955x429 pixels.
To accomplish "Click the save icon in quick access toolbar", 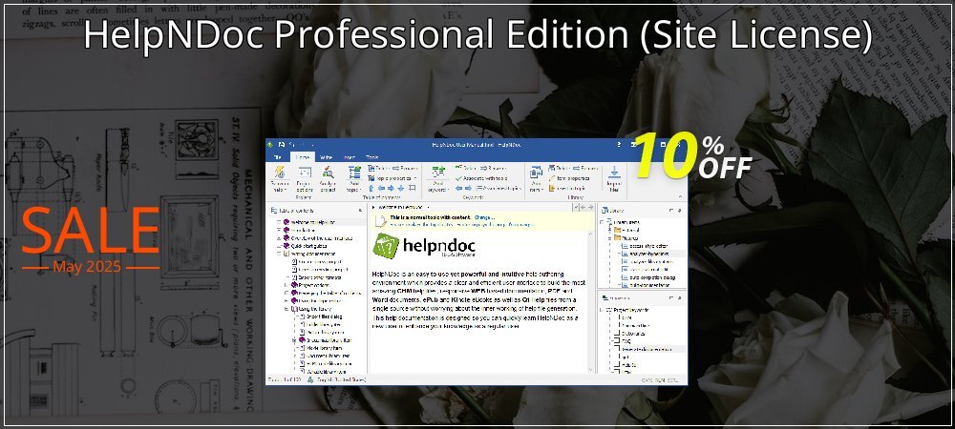I will point(282,145).
